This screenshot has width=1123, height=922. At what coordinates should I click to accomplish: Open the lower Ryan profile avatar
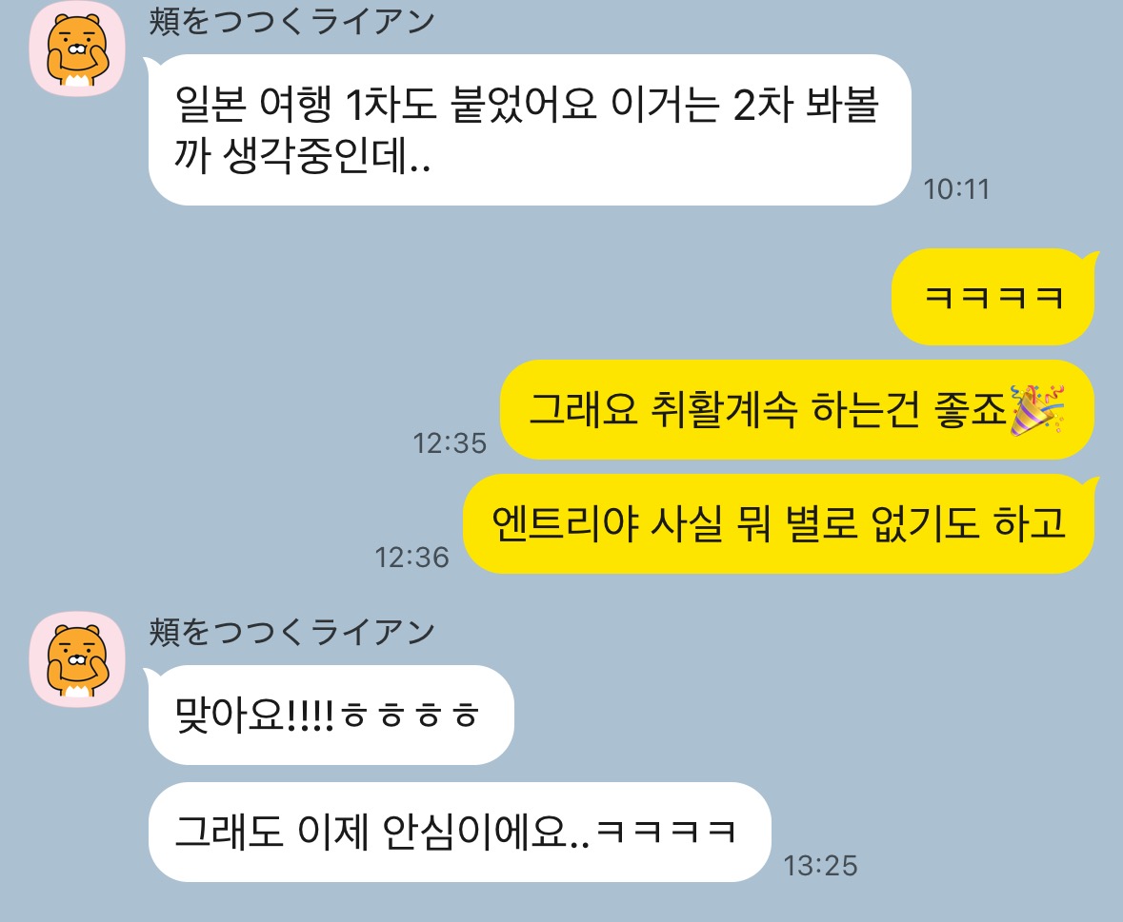tap(77, 659)
